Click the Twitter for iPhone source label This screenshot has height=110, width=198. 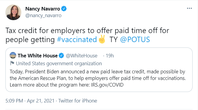78,101
